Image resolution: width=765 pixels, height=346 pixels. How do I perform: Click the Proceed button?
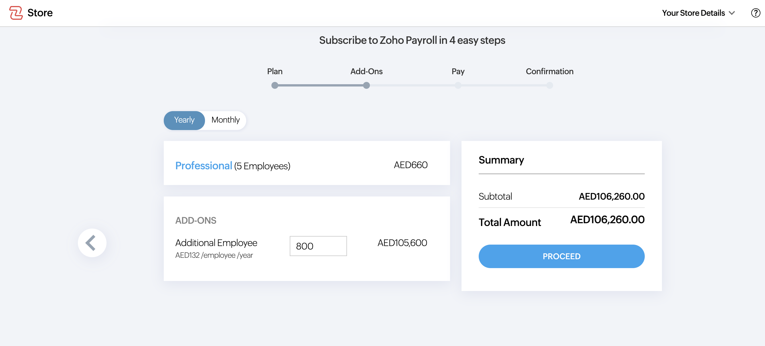pos(561,256)
